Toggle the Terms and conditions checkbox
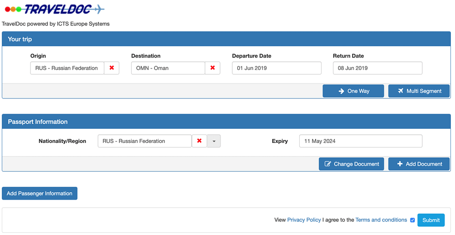 [413, 220]
